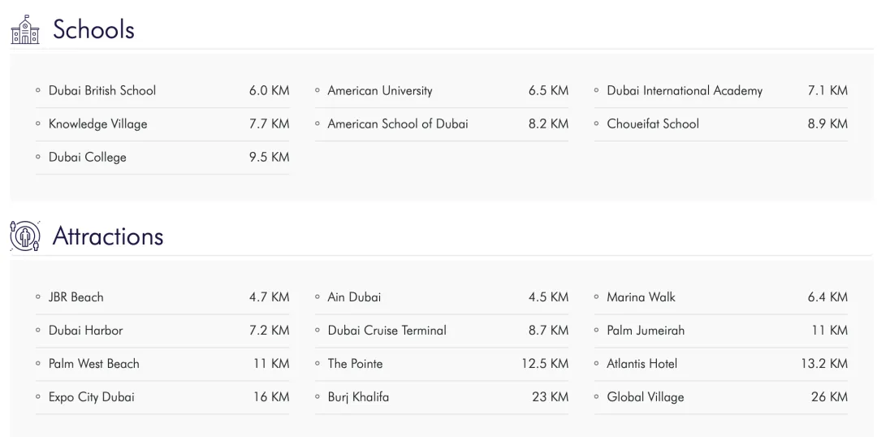Click Burj Khalifa attraction item
877x437 pixels.
(x=358, y=397)
